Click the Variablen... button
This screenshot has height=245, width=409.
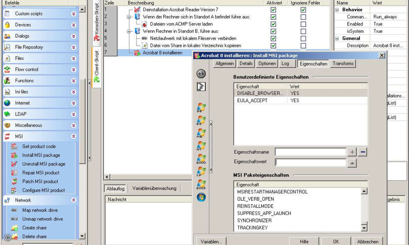point(211,241)
